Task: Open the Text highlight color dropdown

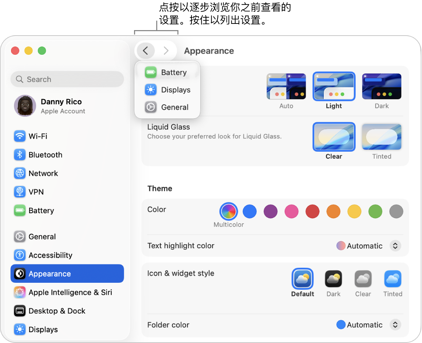Action: point(395,246)
